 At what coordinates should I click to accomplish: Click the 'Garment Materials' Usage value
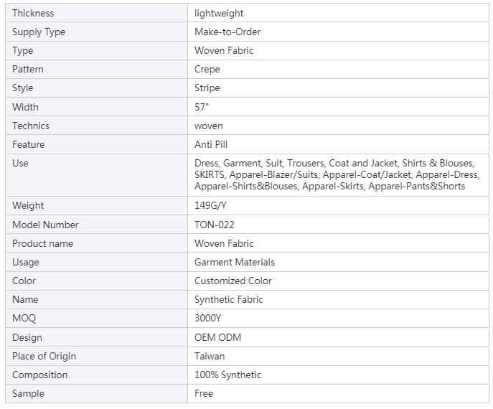click(234, 262)
